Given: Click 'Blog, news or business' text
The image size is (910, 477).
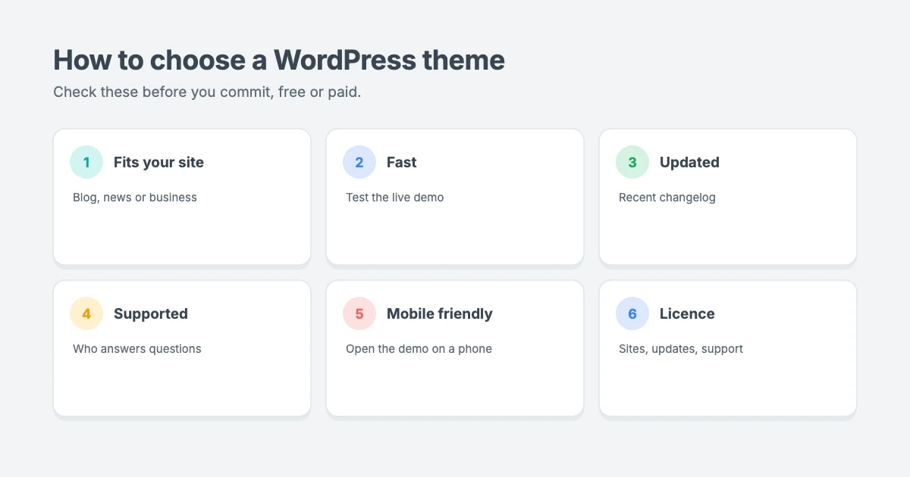Looking at the screenshot, I should click(135, 198).
